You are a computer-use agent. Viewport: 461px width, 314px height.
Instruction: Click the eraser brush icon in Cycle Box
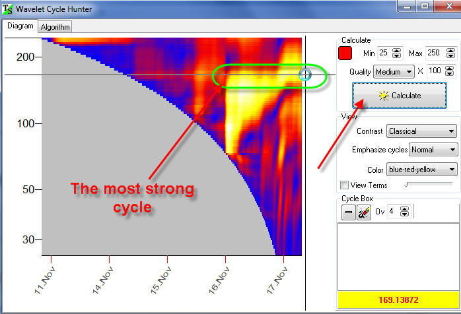(x=364, y=212)
